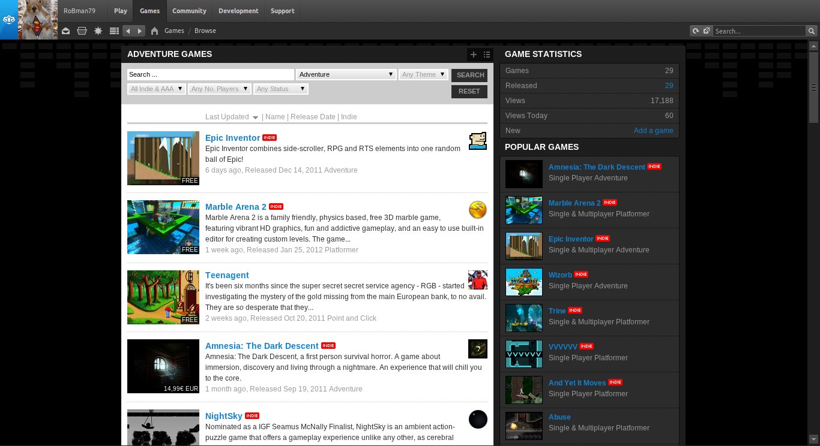Open the inbox envelope icon

[x=66, y=31]
